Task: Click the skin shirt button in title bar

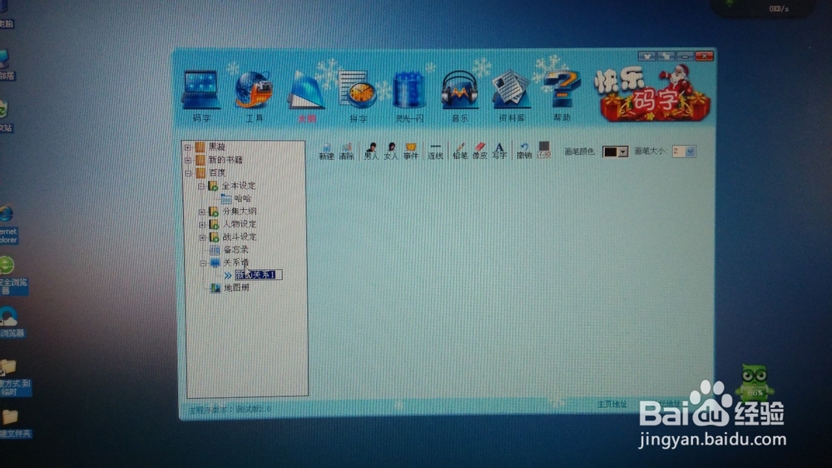Action: coord(646,56)
